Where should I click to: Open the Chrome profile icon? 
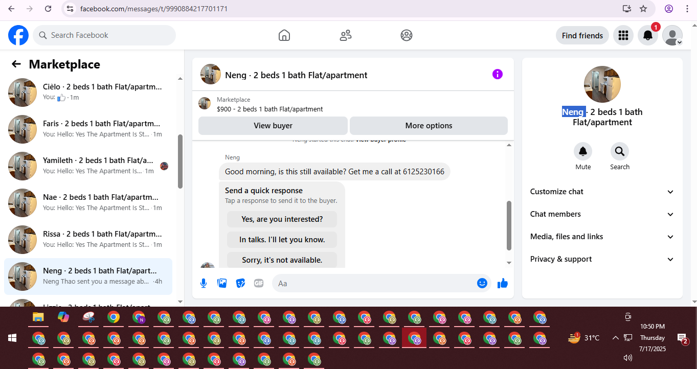(669, 9)
